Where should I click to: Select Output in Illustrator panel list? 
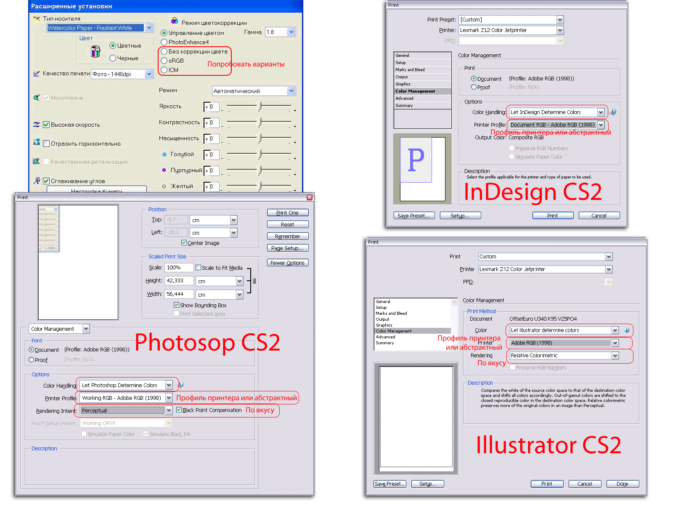tap(412, 319)
